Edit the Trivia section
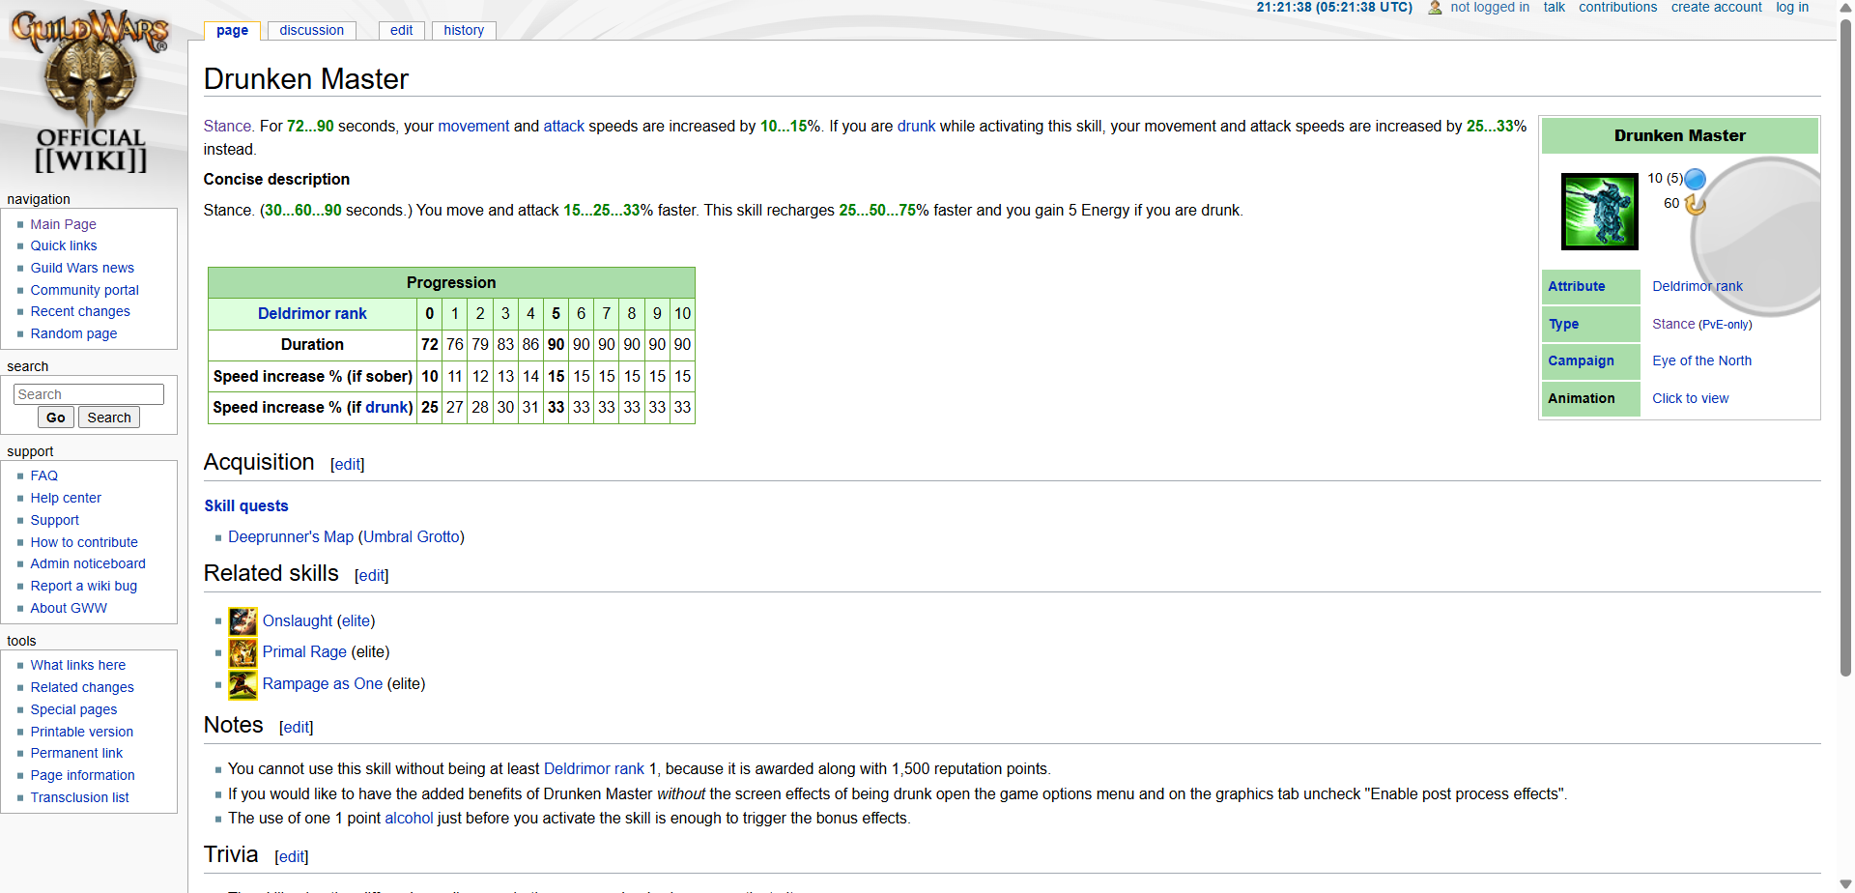The width and height of the screenshot is (1855, 893). coord(291,856)
